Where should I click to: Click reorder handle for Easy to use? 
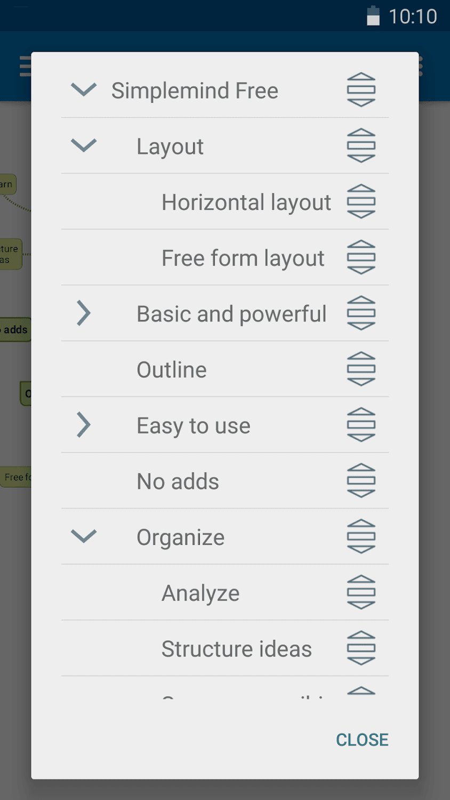click(x=361, y=425)
